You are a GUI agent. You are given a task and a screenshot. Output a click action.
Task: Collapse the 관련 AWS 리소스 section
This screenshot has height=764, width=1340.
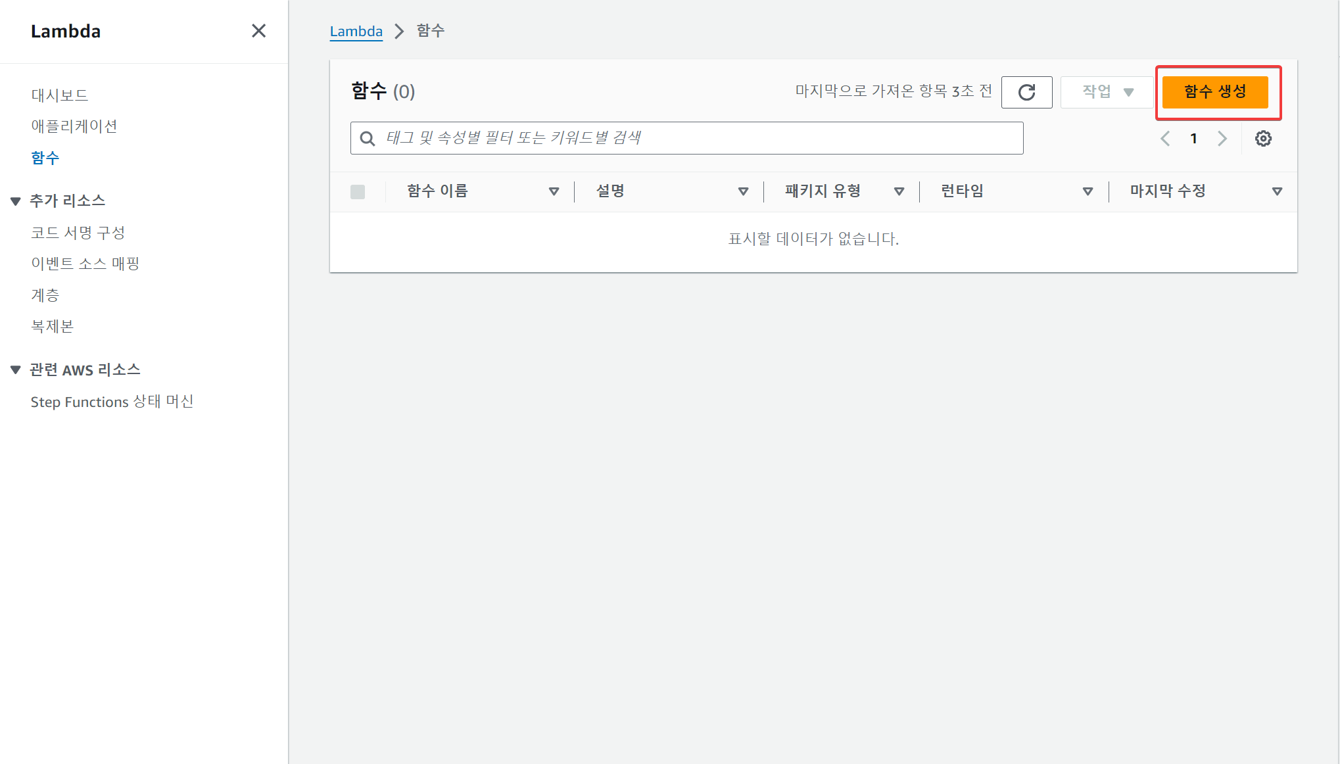coord(16,370)
